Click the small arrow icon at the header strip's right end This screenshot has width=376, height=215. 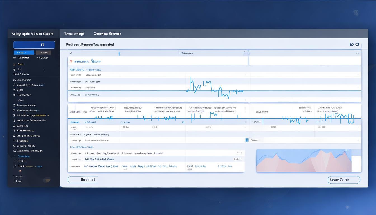tap(357, 53)
